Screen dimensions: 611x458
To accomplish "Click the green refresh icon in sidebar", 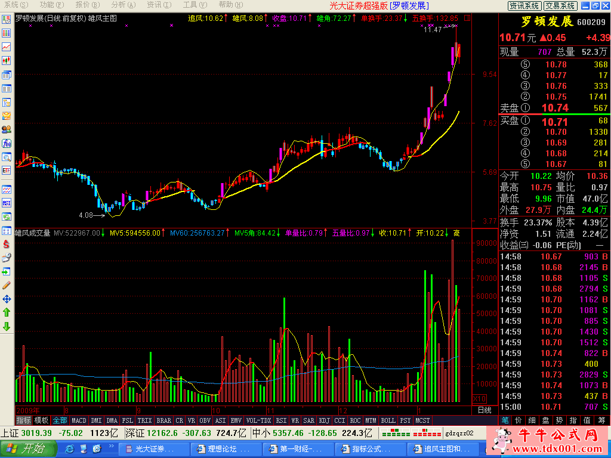I will coord(6,217).
